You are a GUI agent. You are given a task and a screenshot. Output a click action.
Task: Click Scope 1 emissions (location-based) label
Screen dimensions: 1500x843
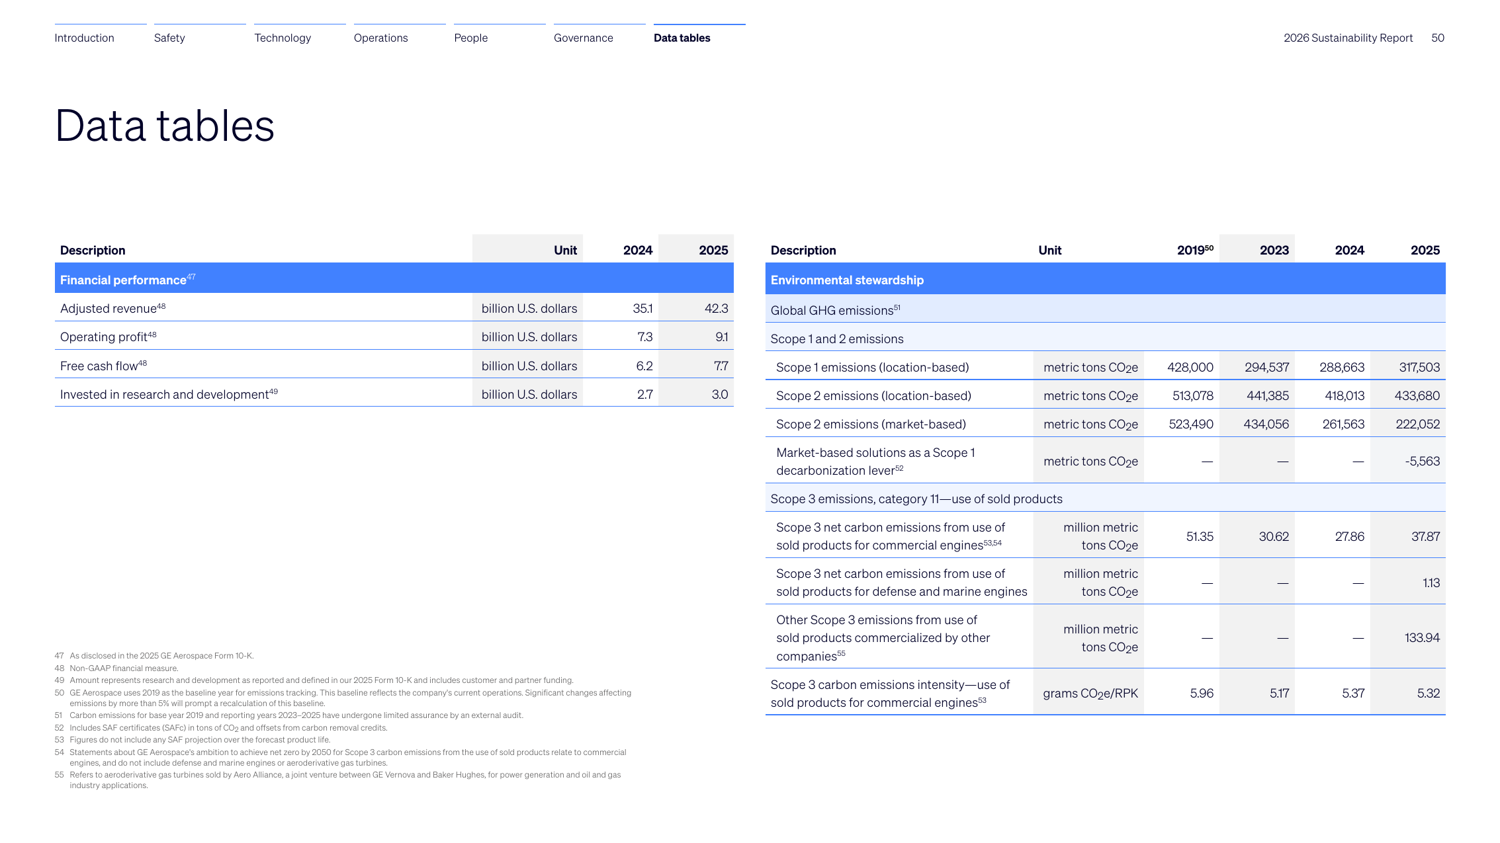coord(872,367)
